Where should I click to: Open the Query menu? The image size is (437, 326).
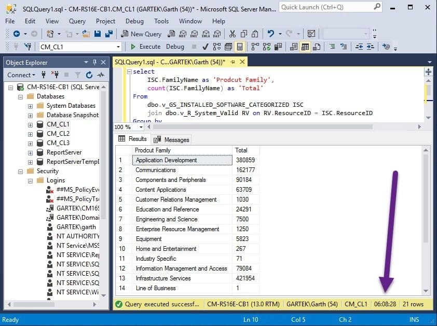click(77, 21)
